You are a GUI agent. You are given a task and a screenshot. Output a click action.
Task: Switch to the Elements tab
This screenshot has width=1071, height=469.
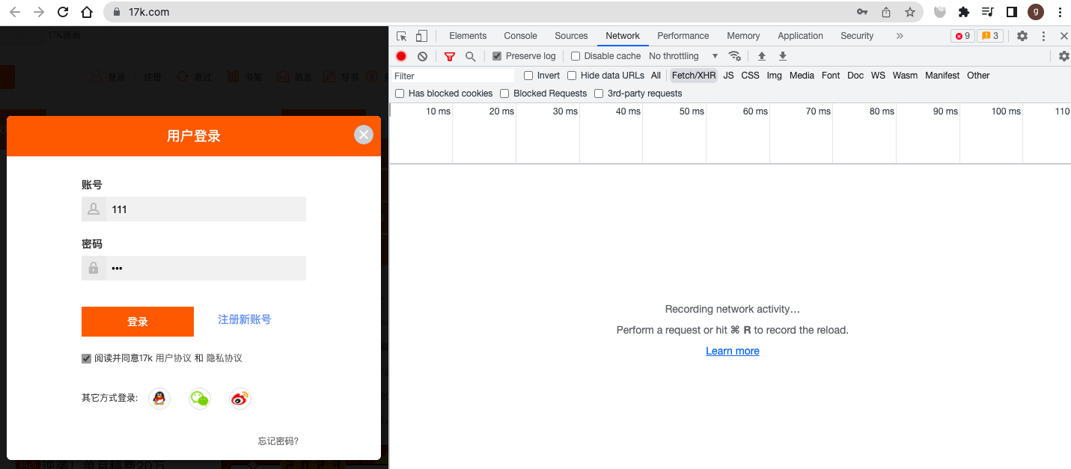(468, 36)
